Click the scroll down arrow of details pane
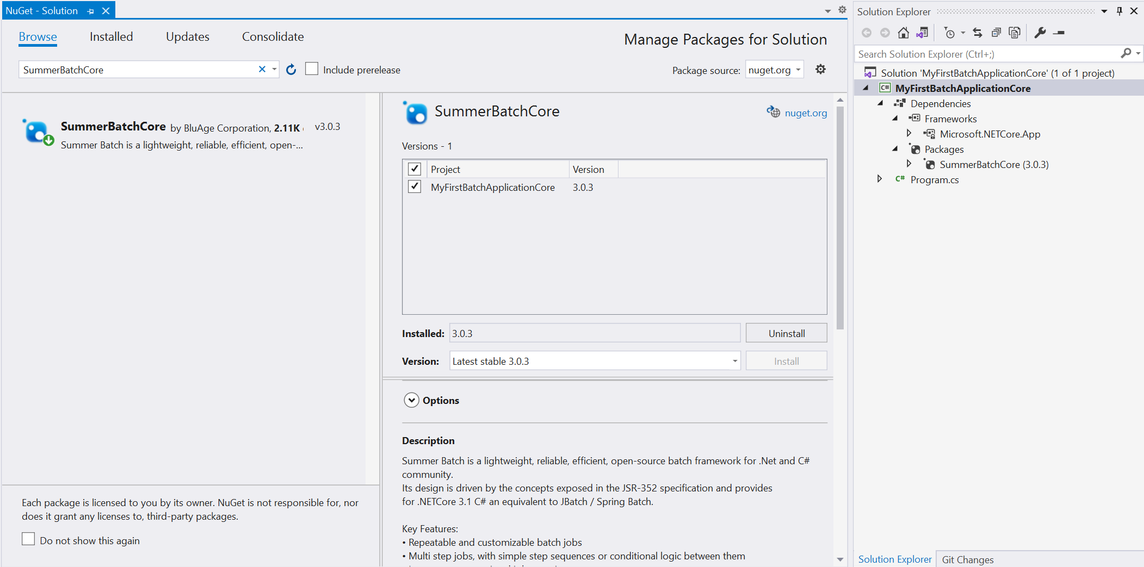The height and width of the screenshot is (567, 1144). click(x=840, y=559)
